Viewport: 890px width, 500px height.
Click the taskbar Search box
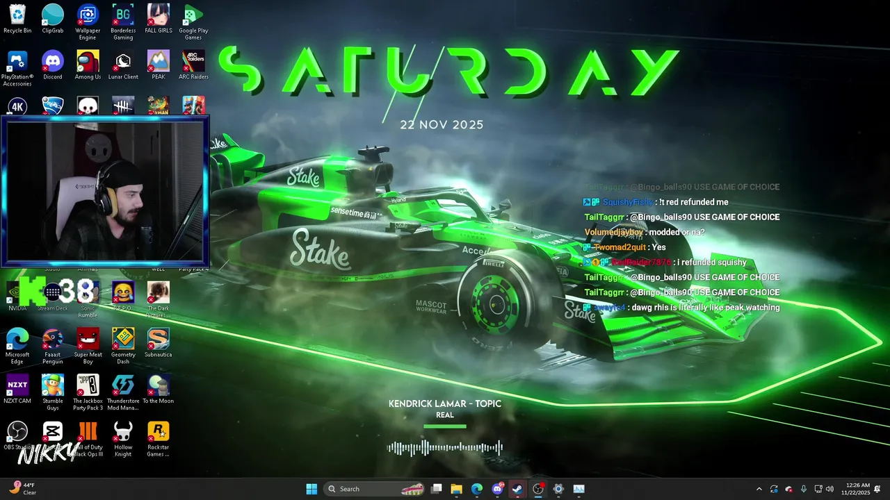[x=375, y=489]
